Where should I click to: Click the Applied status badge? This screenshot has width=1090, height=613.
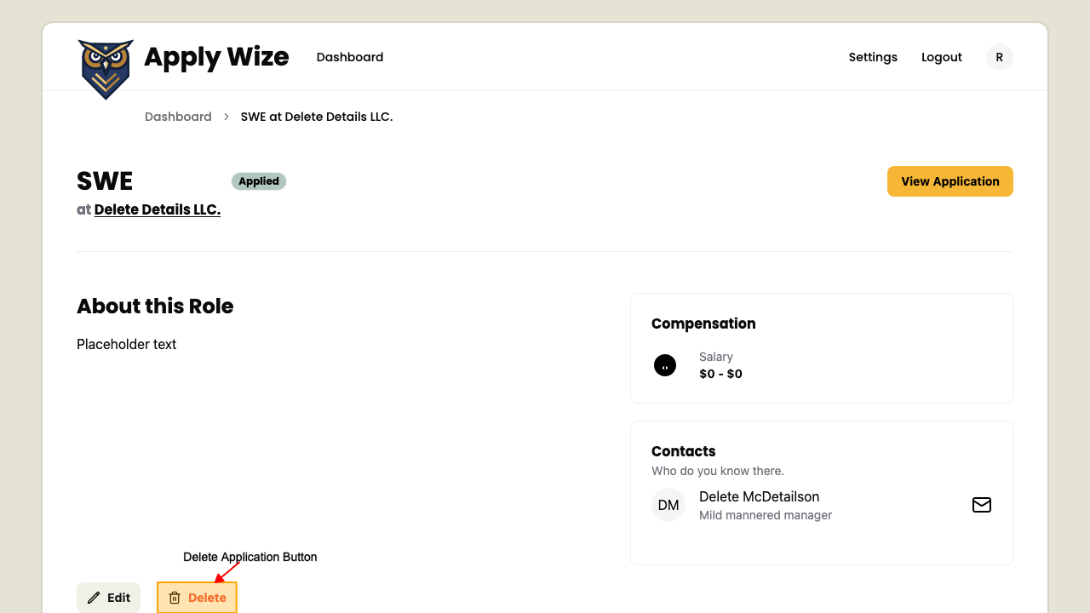pyautogui.click(x=259, y=181)
